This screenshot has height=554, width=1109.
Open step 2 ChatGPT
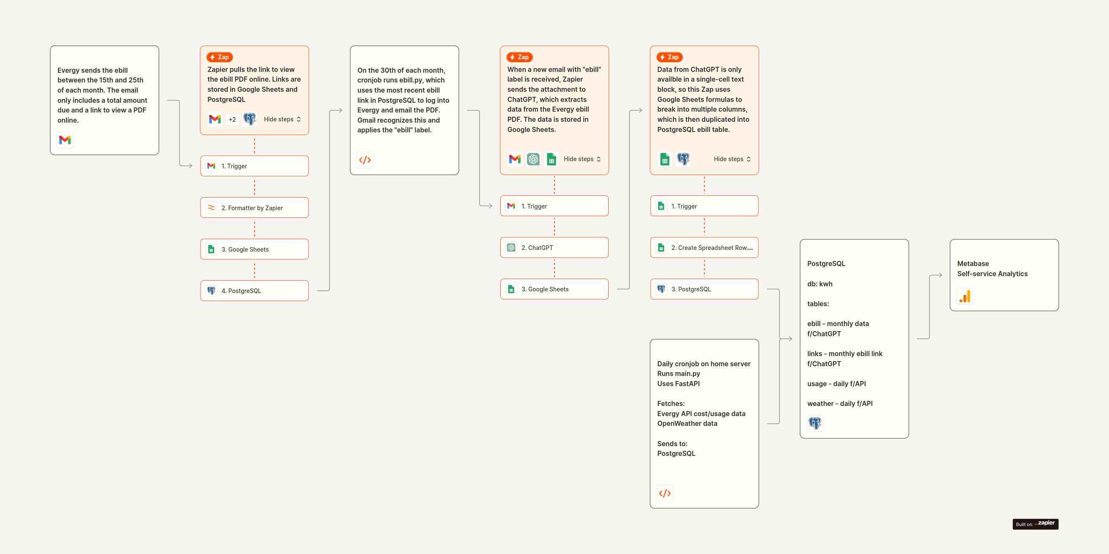pyautogui.click(x=554, y=248)
